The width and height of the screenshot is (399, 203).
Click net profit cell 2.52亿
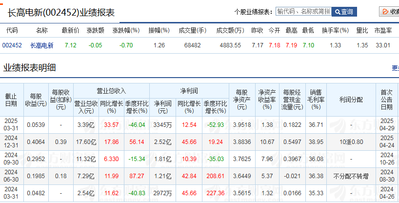point(162,142)
